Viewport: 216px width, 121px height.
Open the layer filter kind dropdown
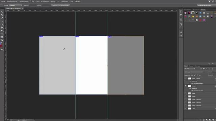(190, 69)
